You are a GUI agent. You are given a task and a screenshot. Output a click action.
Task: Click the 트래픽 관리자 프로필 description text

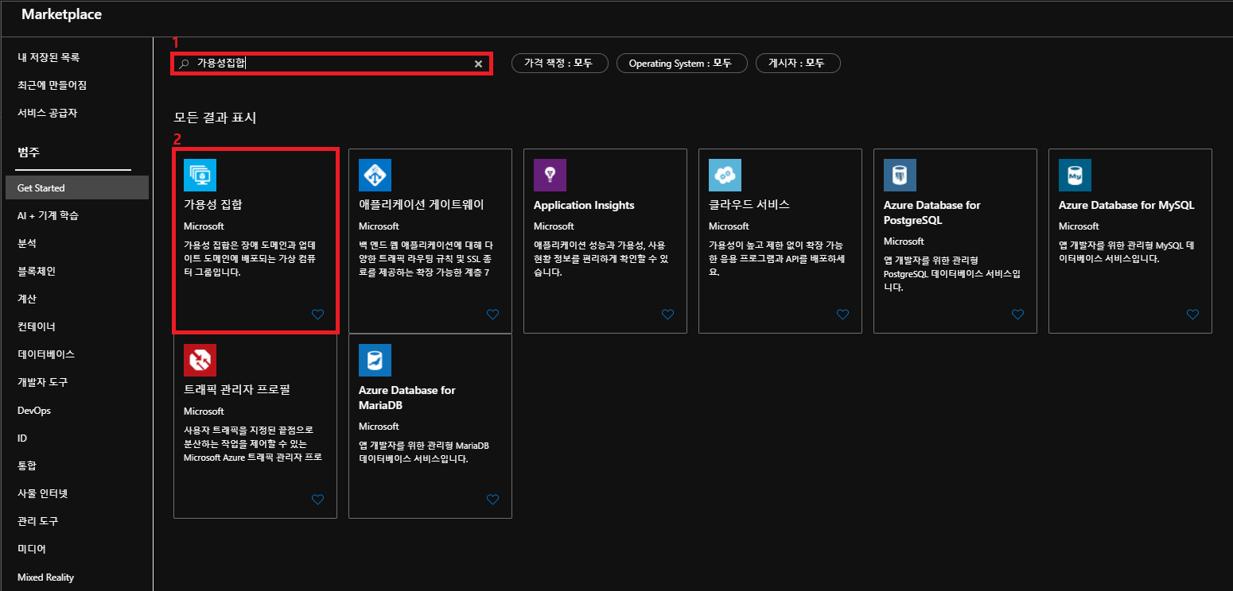tap(253, 444)
